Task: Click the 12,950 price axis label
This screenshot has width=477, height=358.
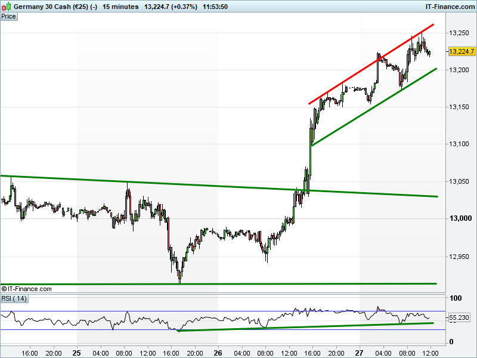Action: pos(459,257)
